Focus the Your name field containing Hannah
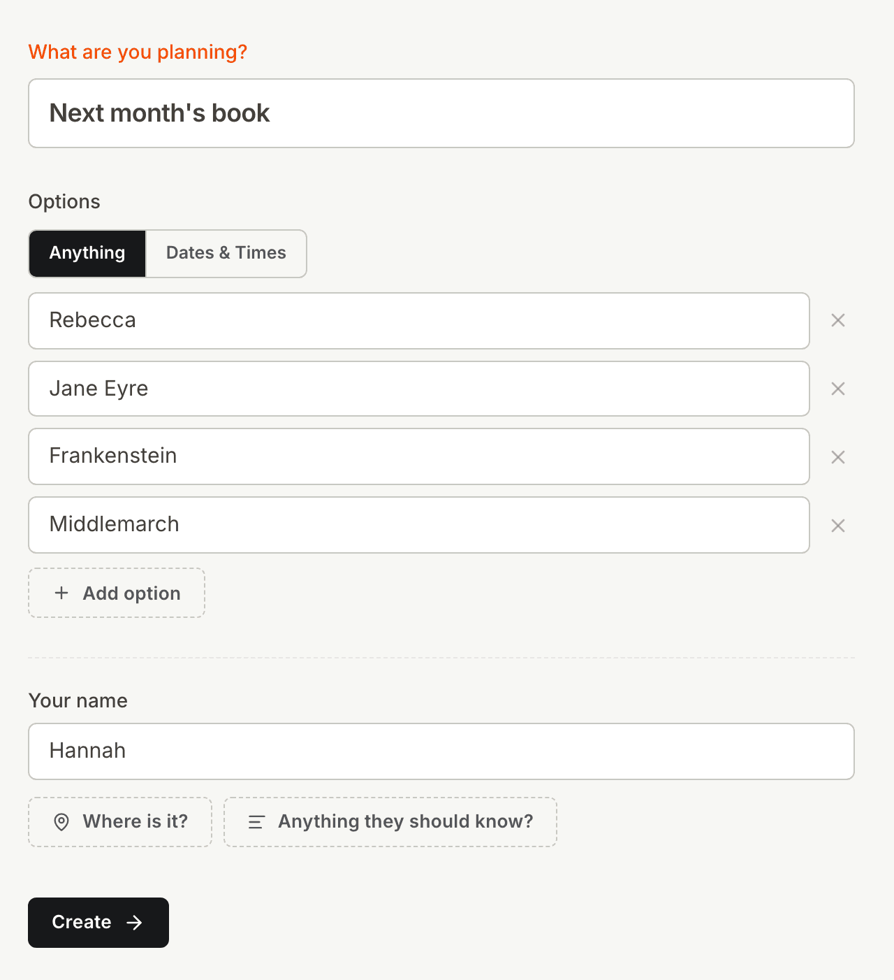 (441, 751)
